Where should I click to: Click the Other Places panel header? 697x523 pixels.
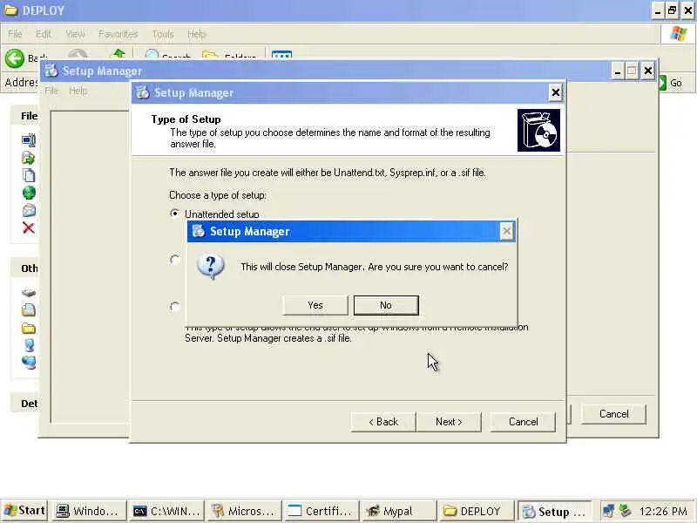[x=25, y=268]
